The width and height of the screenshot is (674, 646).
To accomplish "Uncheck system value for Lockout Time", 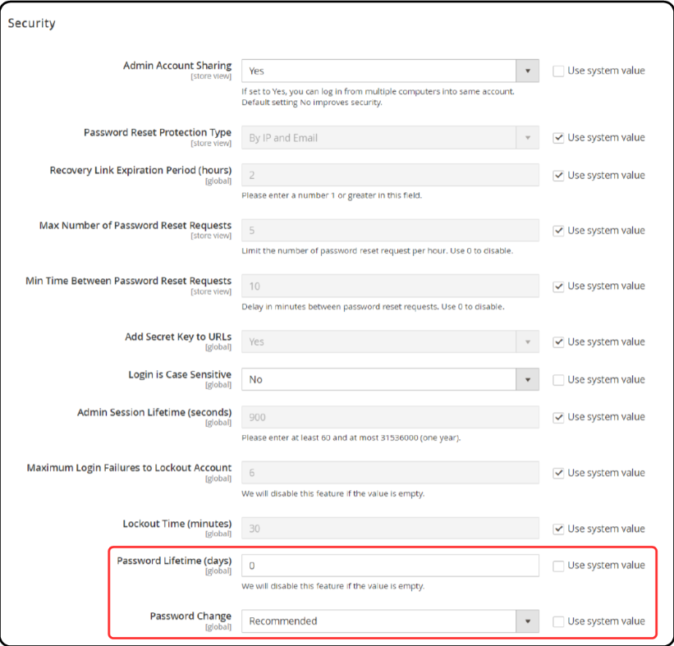I will pyautogui.click(x=558, y=529).
